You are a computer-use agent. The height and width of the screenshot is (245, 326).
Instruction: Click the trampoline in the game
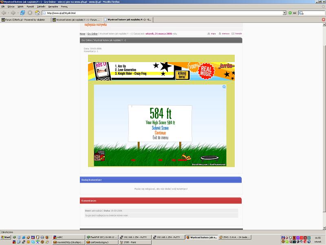210,159
